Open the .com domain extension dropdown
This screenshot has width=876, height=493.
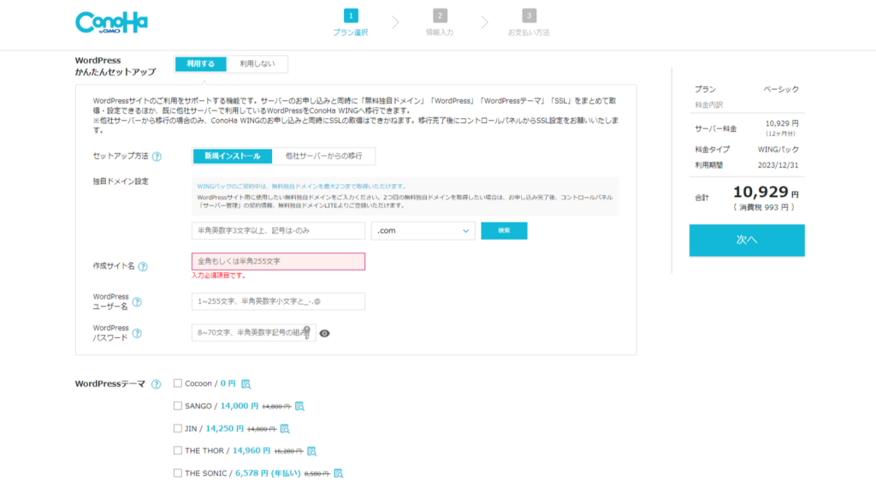coord(423,231)
